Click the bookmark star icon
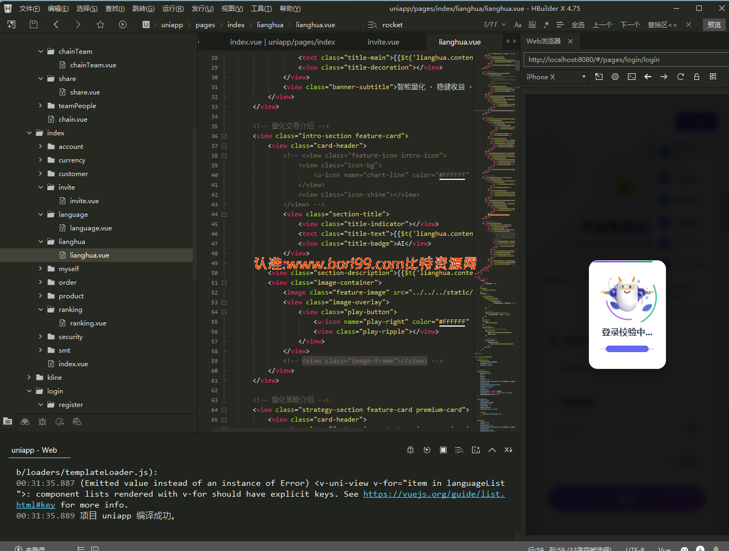729x551 pixels. click(100, 24)
